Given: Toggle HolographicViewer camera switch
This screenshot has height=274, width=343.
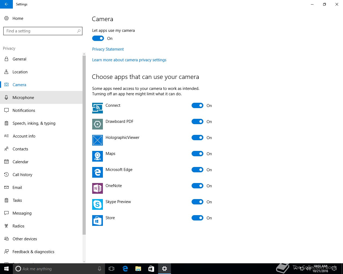Looking at the screenshot, I should point(197,138).
